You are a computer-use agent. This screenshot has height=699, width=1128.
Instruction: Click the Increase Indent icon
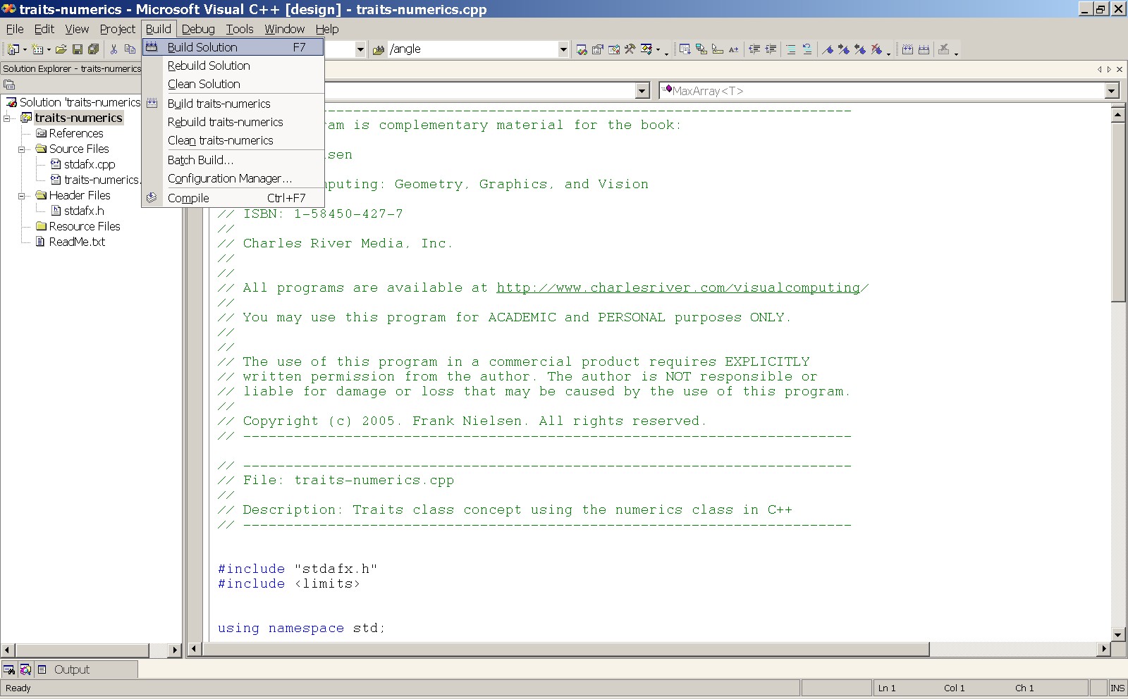click(x=771, y=49)
